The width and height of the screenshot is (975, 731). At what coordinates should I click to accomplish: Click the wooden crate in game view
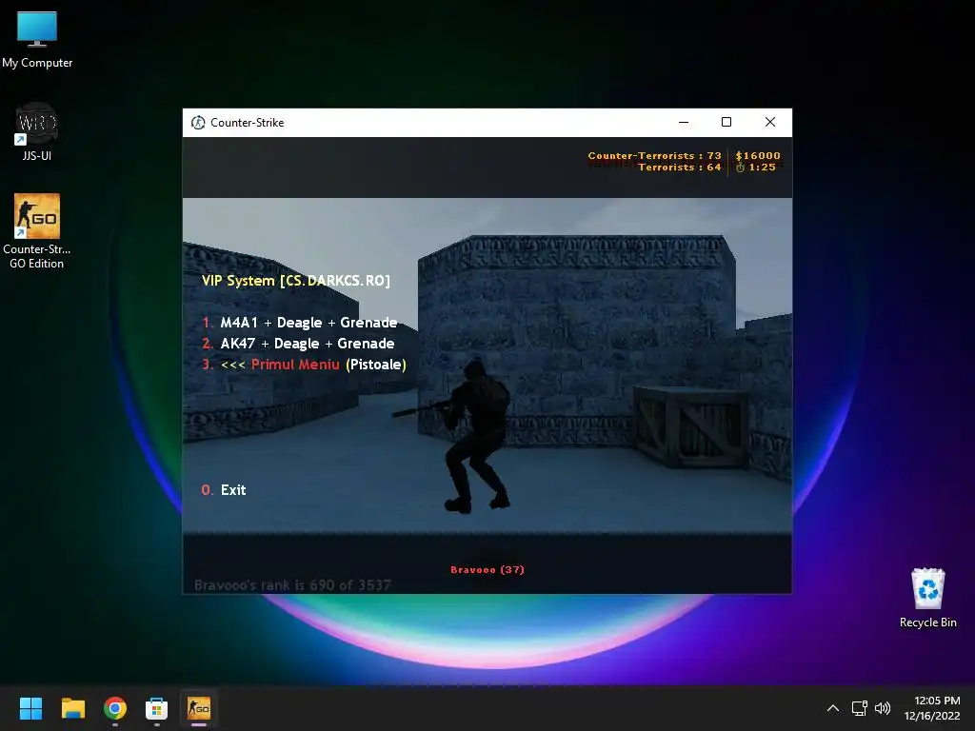pyautogui.click(x=690, y=426)
